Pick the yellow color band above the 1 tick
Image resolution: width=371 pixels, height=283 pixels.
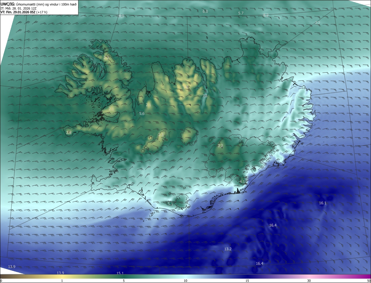point(62,277)
